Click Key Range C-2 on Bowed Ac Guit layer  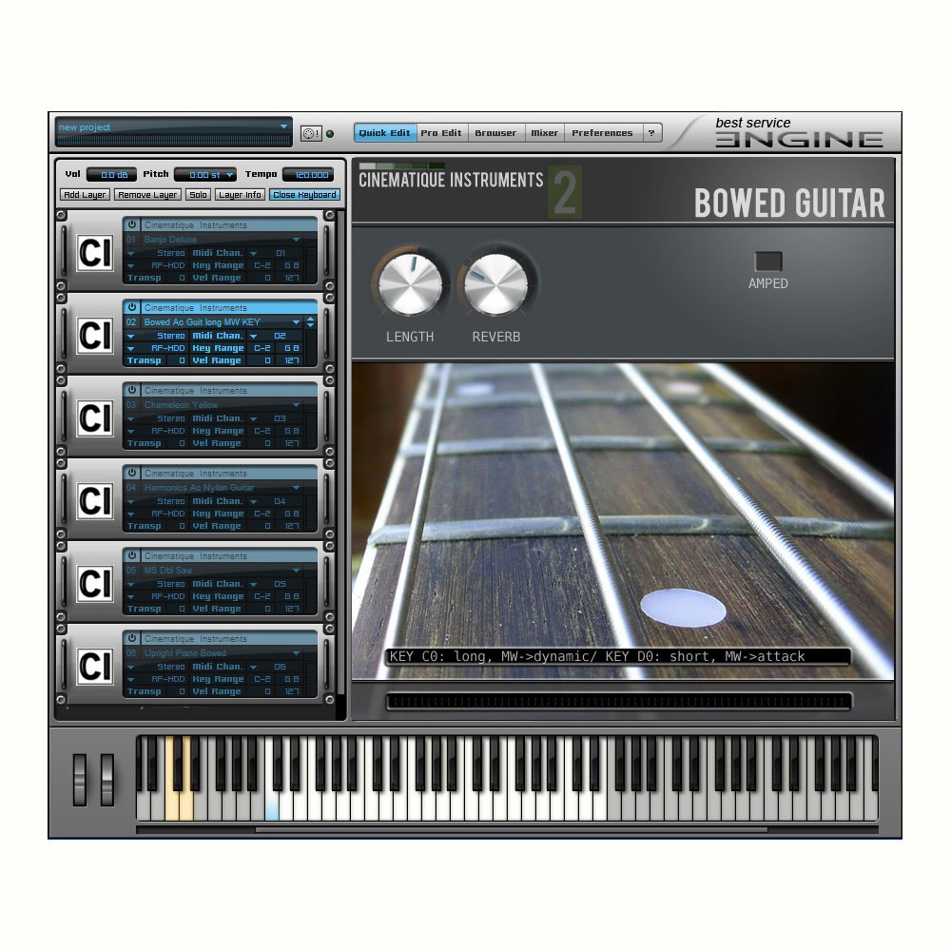(x=262, y=348)
